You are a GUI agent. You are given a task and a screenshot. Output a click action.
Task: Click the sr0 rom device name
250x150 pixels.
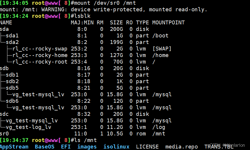(x=4, y=134)
